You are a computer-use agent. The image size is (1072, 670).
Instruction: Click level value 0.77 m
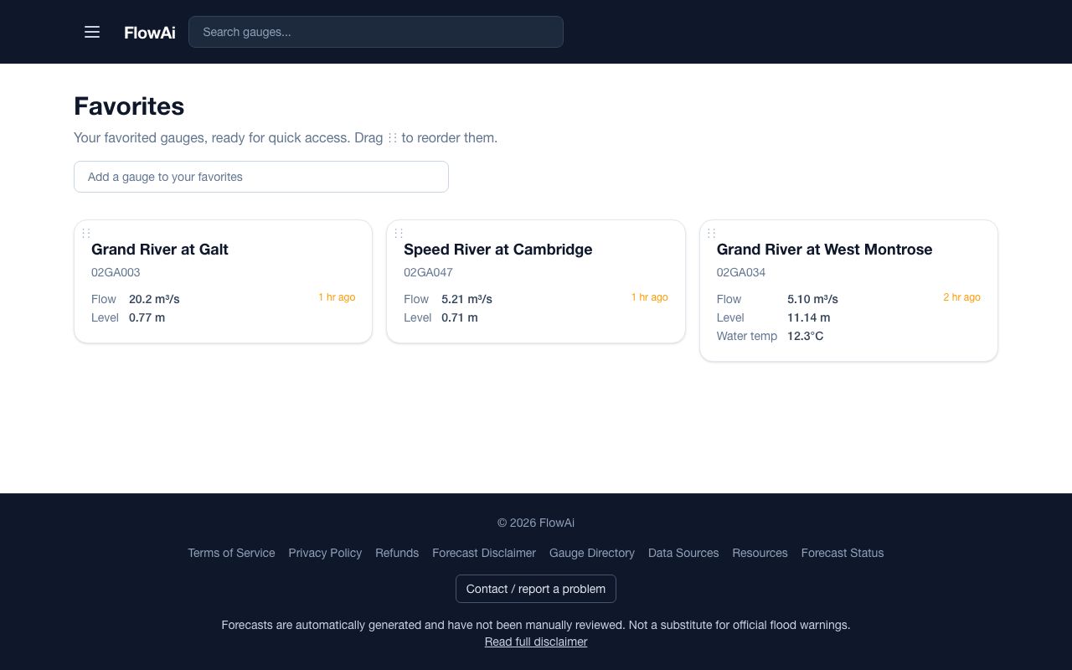(147, 317)
